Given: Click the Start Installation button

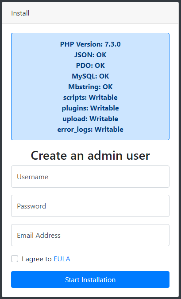Looking at the screenshot, I should pos(90,279).
